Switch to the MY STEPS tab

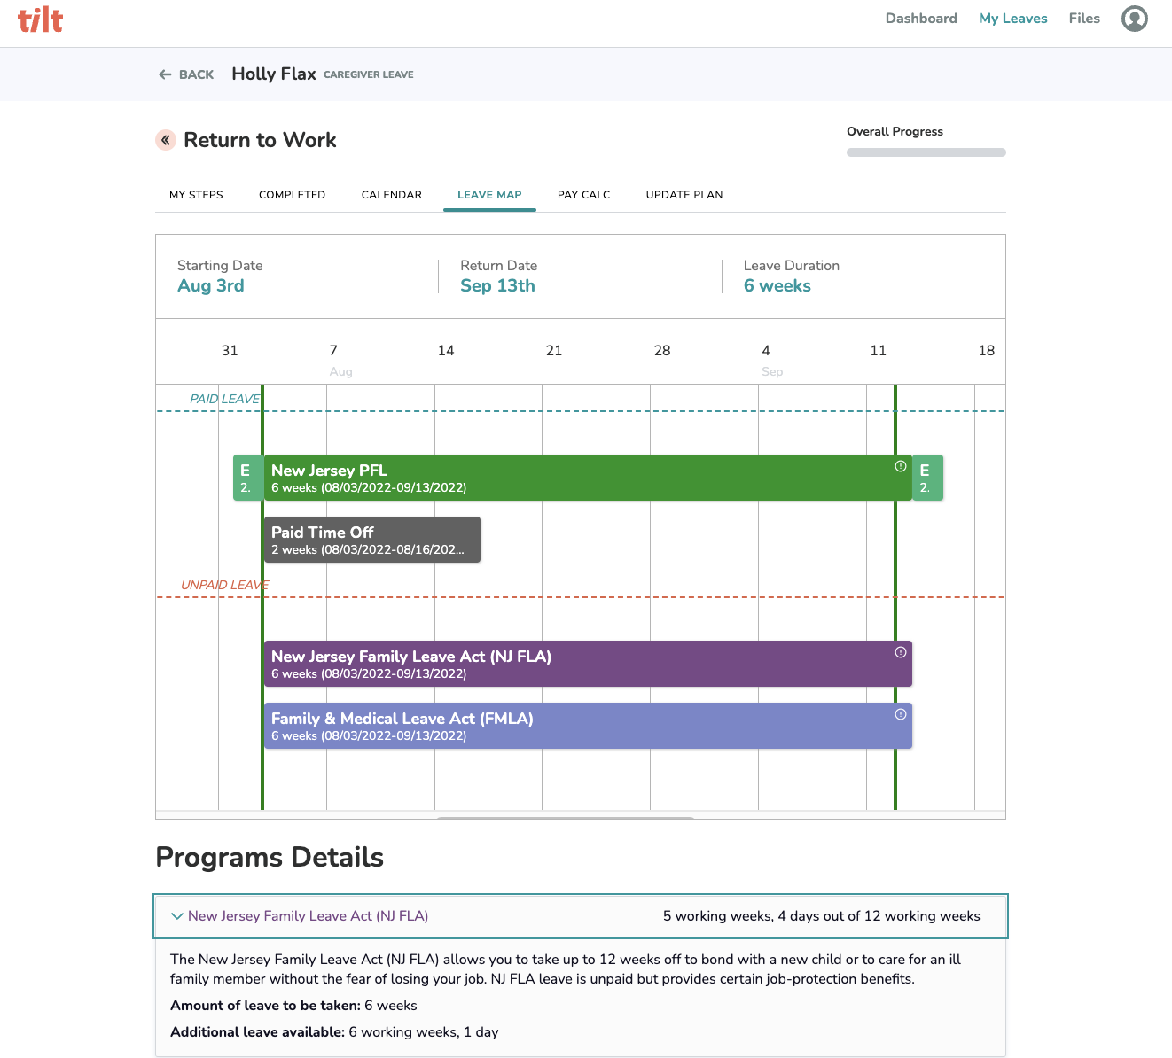(196, 194)
